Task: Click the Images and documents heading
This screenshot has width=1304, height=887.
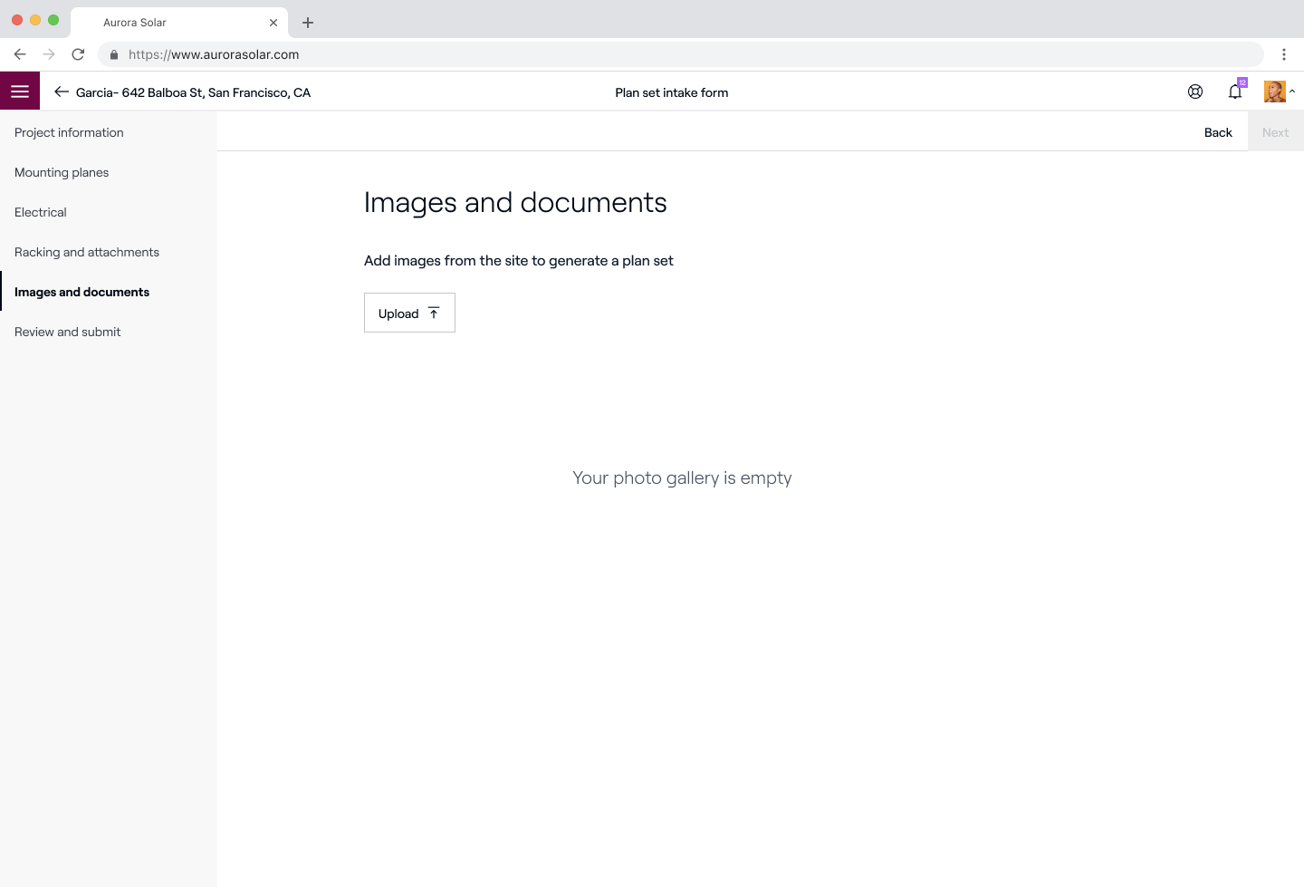Action: click(x=515, y=203)
